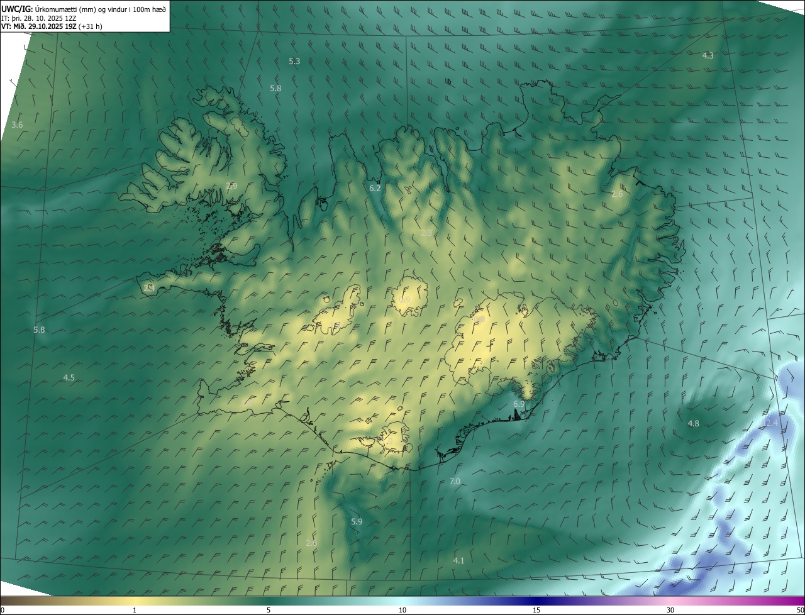Click the 7.0 value label
Image resolution: width=805 pixels, height=615 pixels.
(455, 482)
